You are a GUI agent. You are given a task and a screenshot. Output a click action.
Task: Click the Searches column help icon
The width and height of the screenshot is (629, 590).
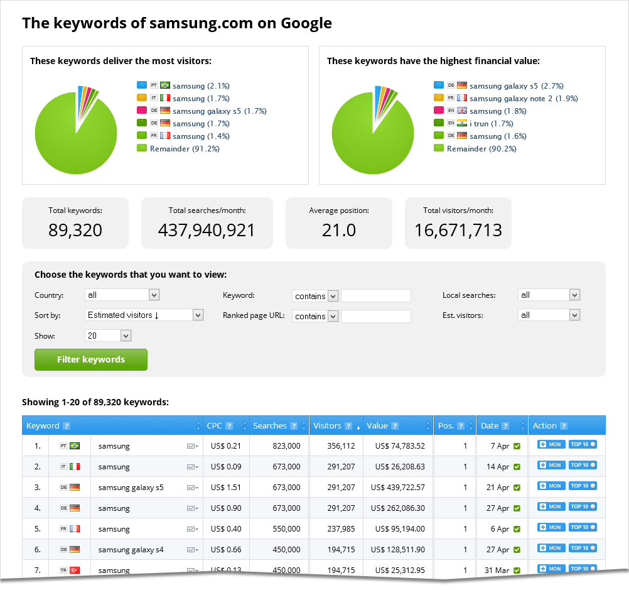tap(294, 426)
